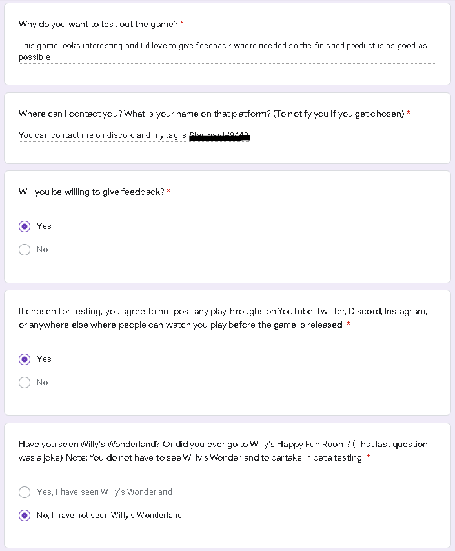
Task: Click the required asterisk after the contact question
Action: pyautogui.click(x=409, y=113)
